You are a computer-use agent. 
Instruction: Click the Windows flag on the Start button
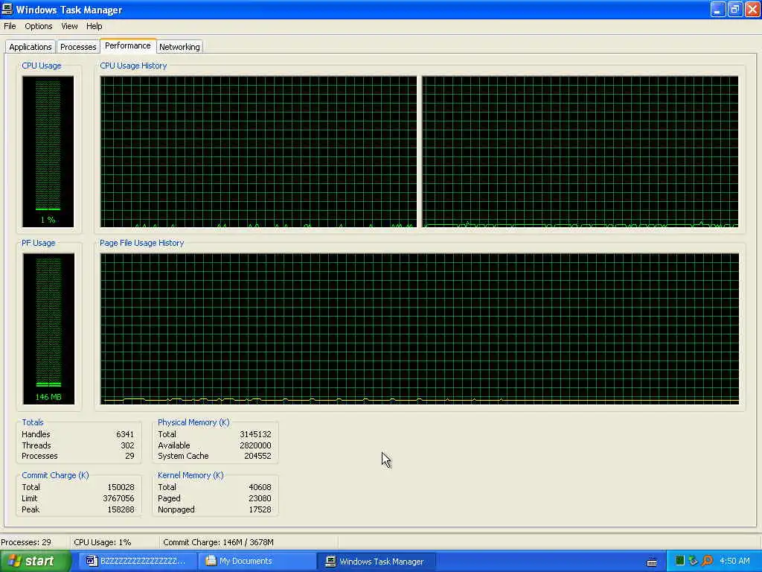click(15, 561)
